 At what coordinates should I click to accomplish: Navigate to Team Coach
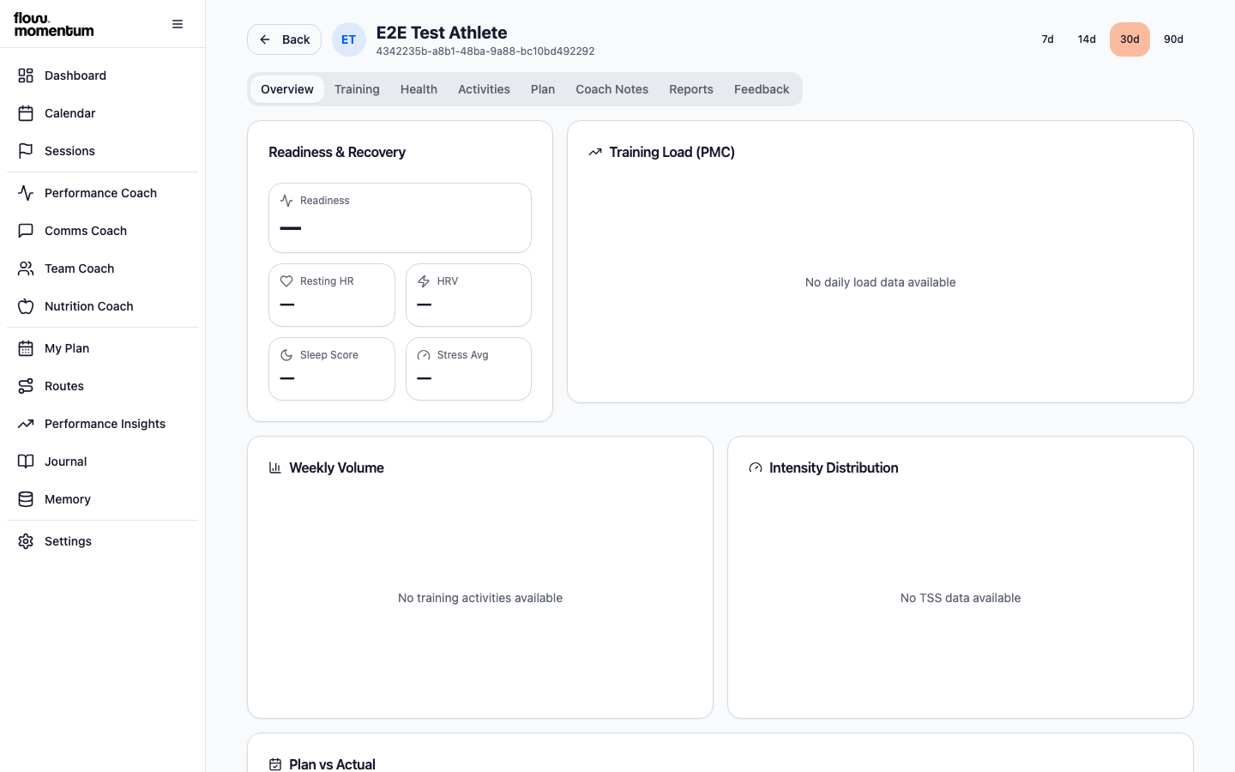click(103, 268)
